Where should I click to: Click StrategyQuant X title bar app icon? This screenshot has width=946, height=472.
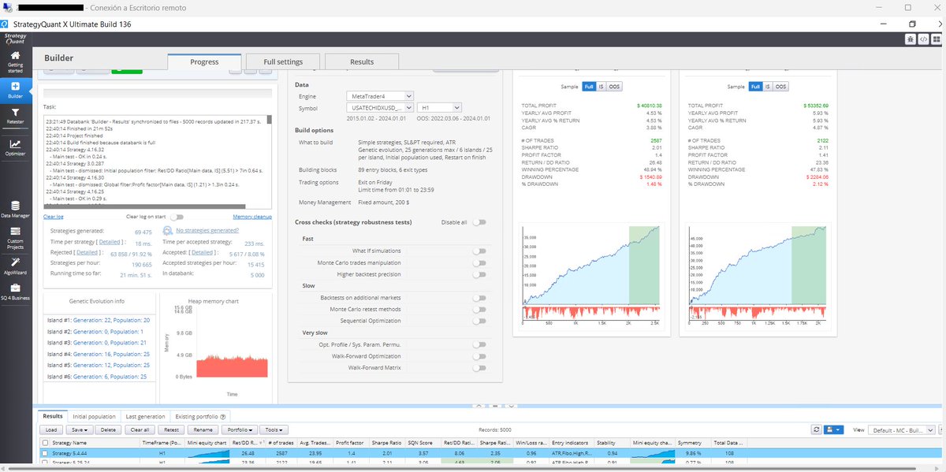tap(6, 24)
